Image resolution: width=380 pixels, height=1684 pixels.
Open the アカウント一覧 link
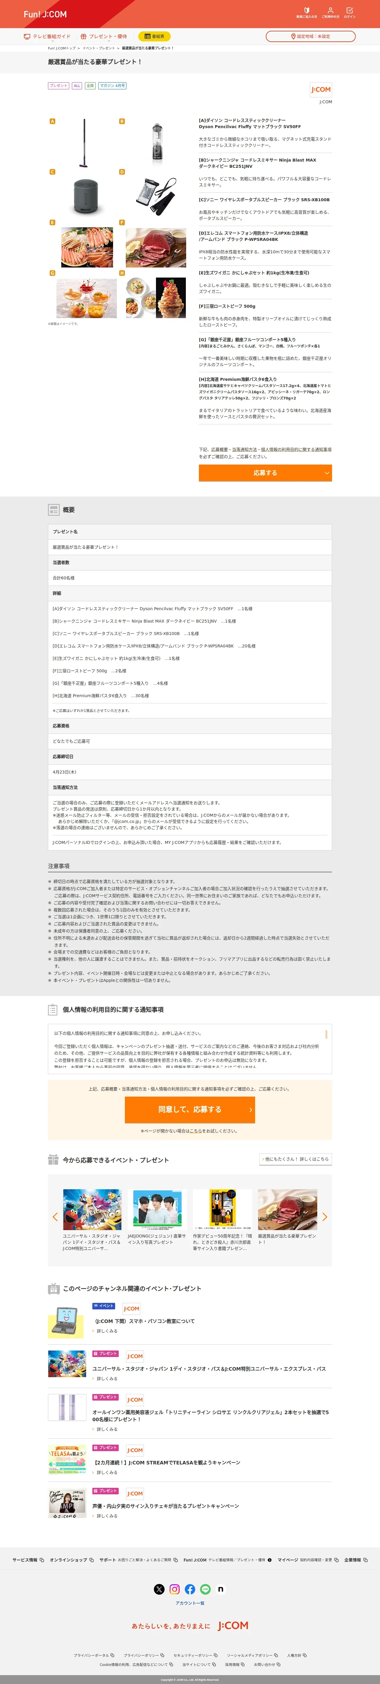190,1604
